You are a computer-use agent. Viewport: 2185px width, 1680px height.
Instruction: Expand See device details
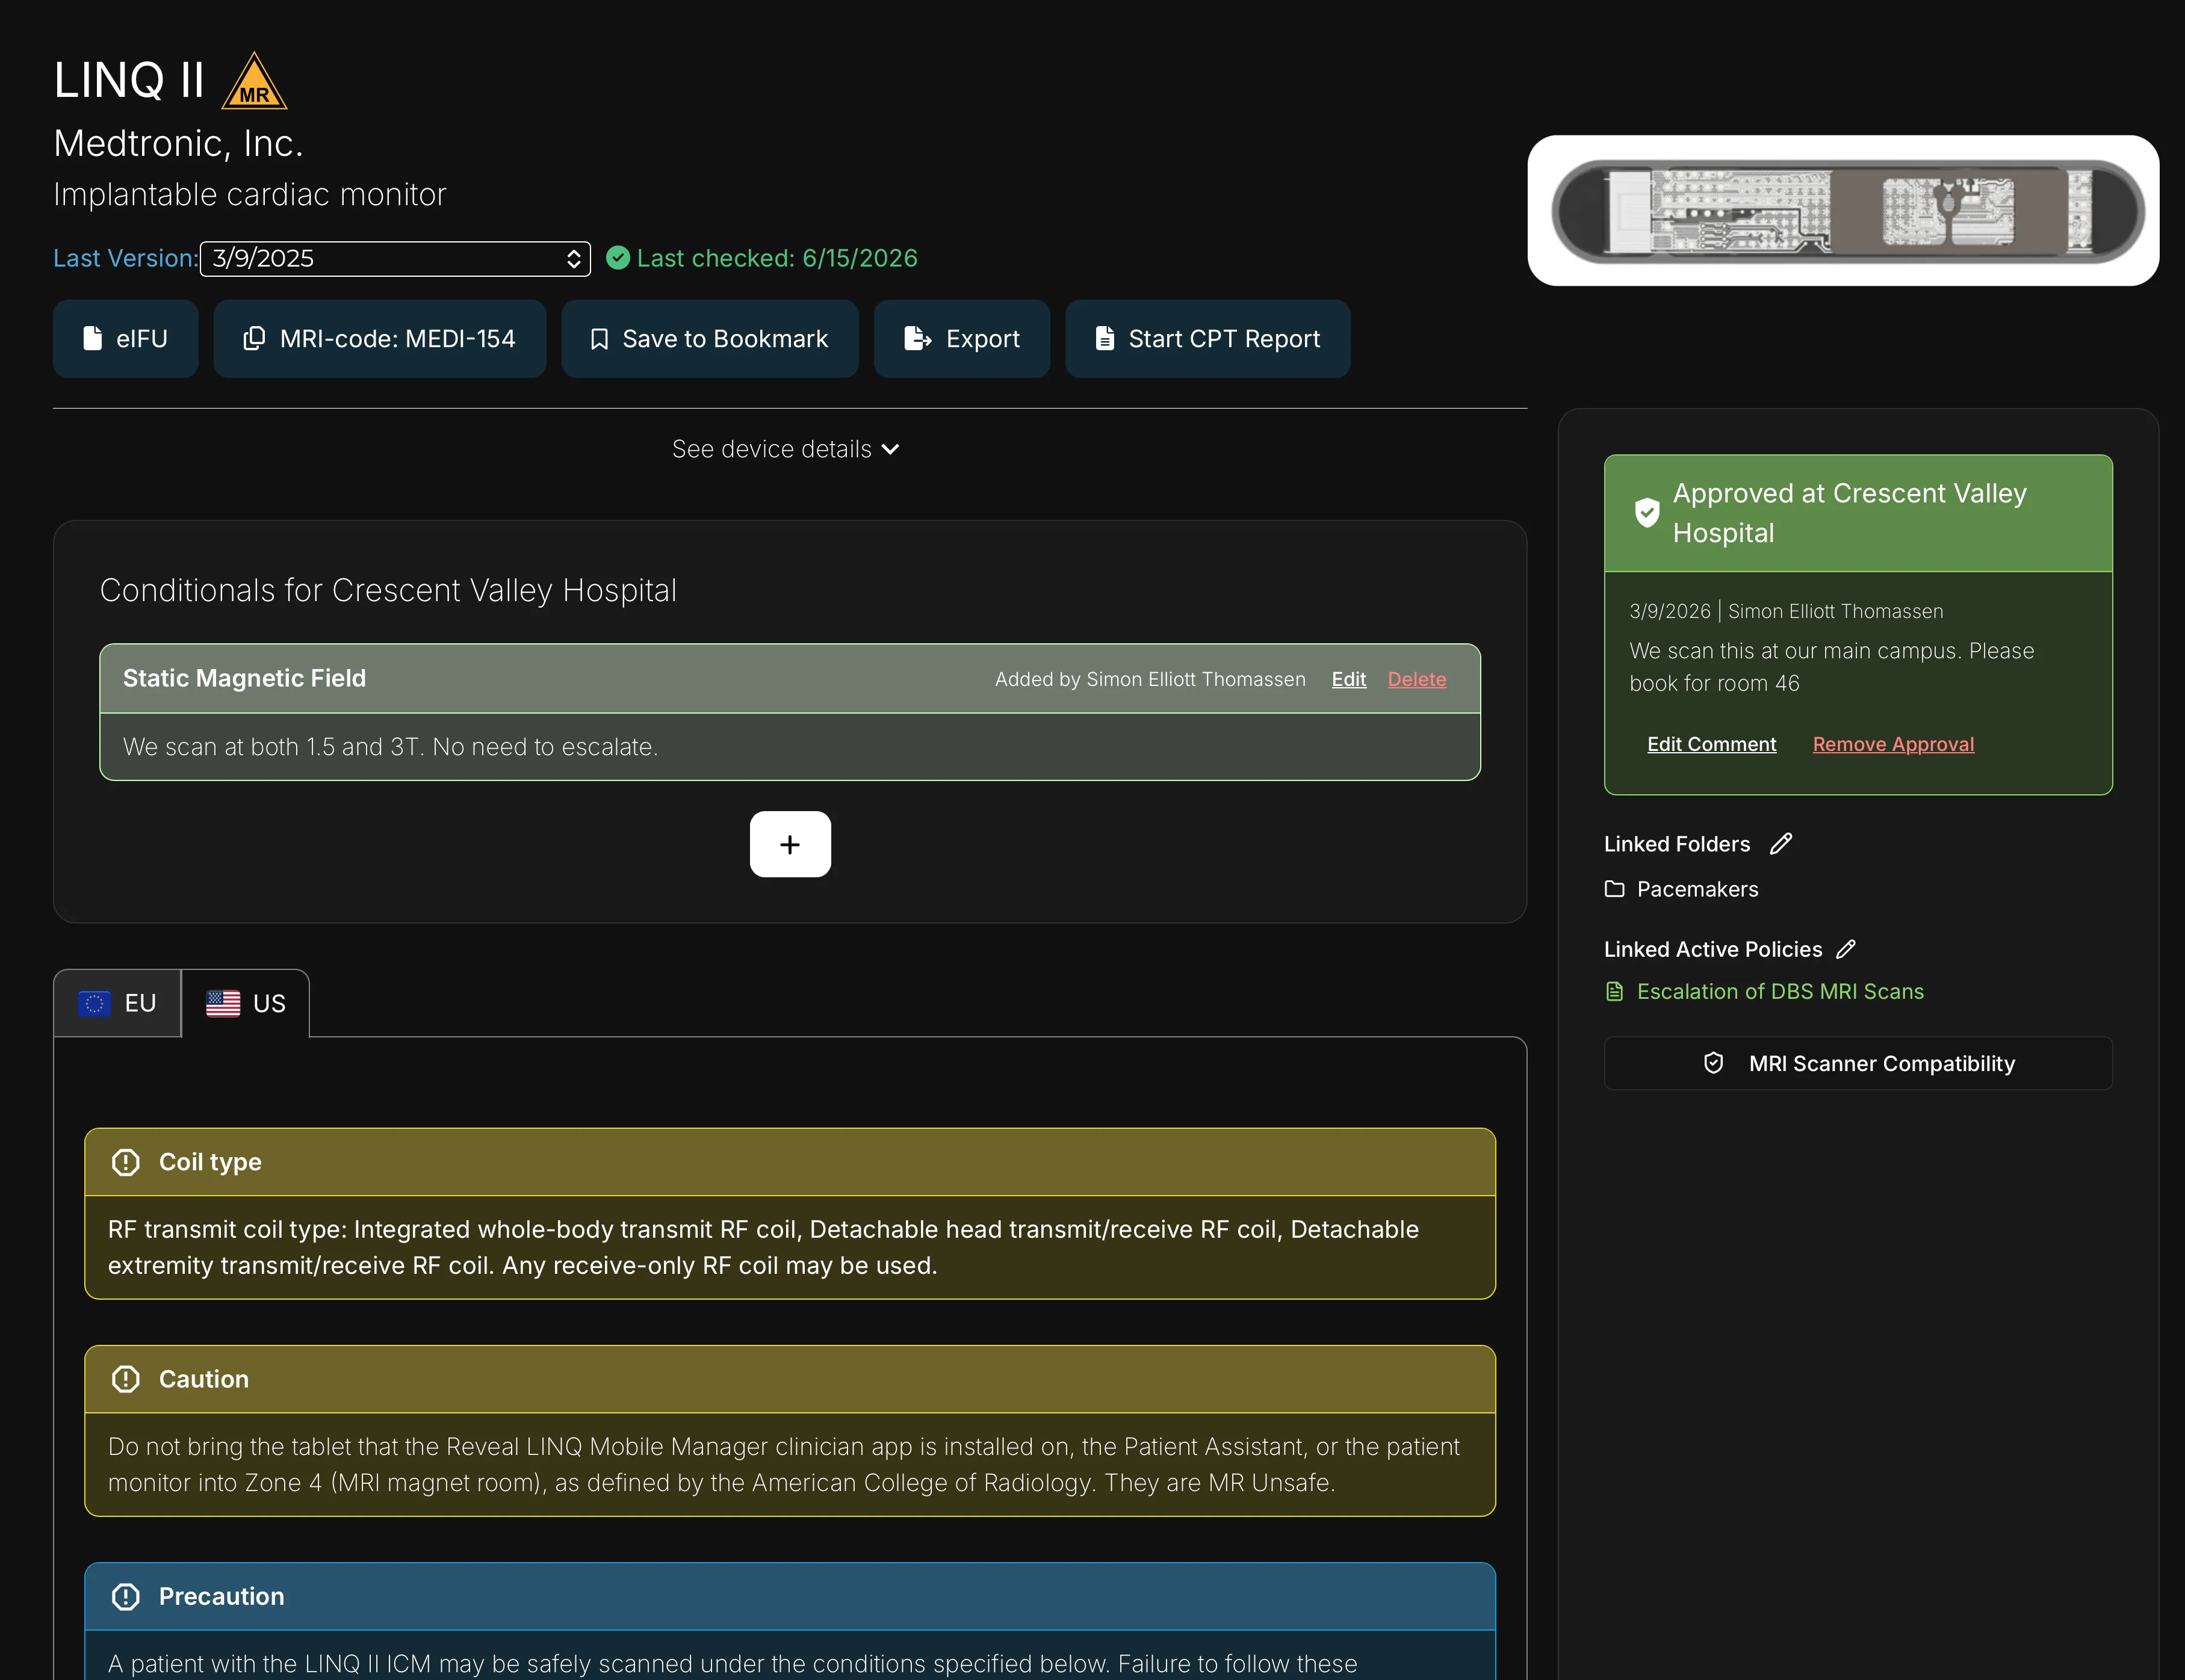pyautogui.click(x=786, y=449)
